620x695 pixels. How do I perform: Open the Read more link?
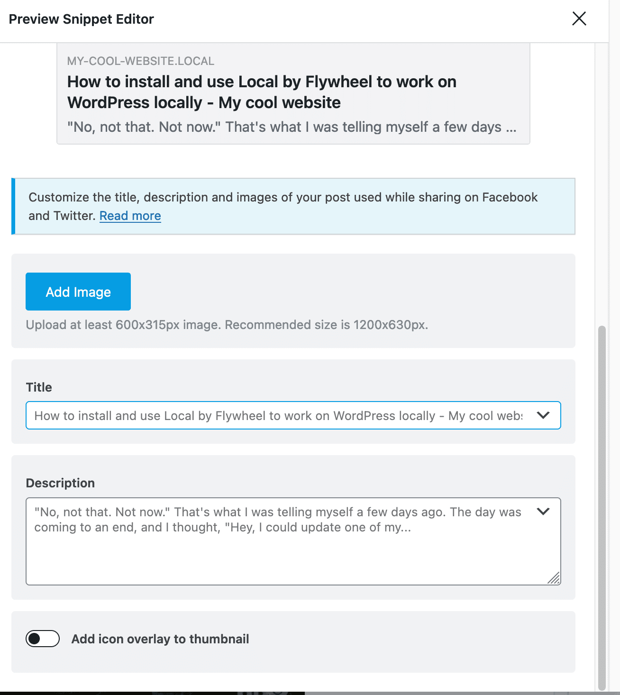130,216
